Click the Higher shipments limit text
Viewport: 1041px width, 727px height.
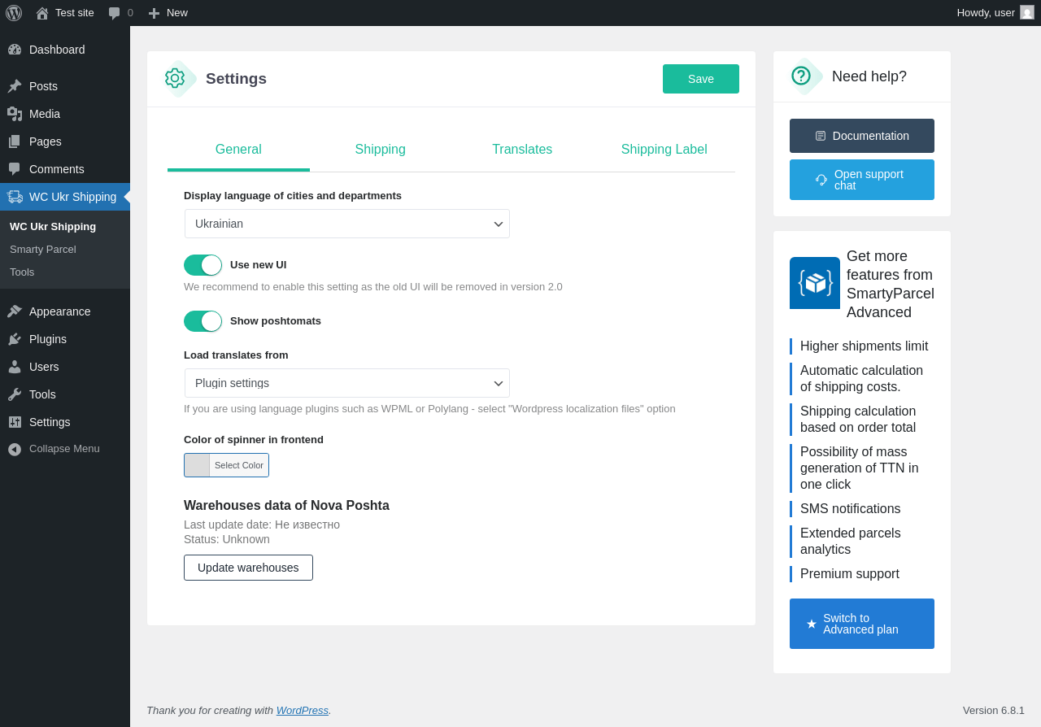[x=865, y=346]
